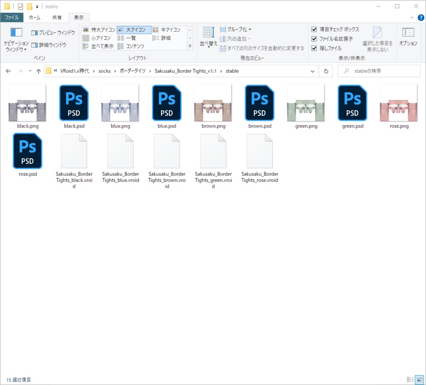Select the Sakusaku_Border Tights_rose.vroid file icon
426x385 pixels.
tap(260, 151)
